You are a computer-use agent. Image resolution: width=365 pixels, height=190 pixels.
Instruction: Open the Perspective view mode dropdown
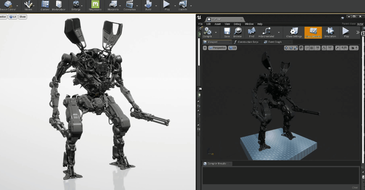(217, 48)
